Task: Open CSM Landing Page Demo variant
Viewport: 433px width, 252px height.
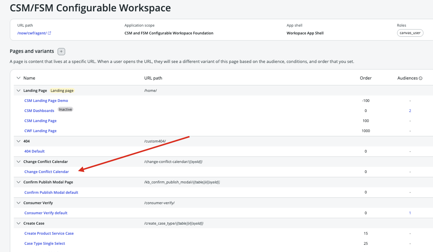Action: point(46,101)
